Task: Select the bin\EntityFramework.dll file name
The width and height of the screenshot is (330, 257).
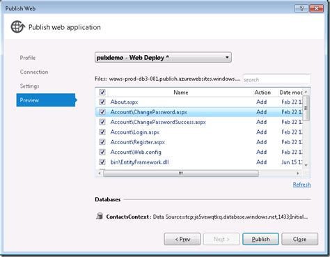Action: (x=139, y=162)
